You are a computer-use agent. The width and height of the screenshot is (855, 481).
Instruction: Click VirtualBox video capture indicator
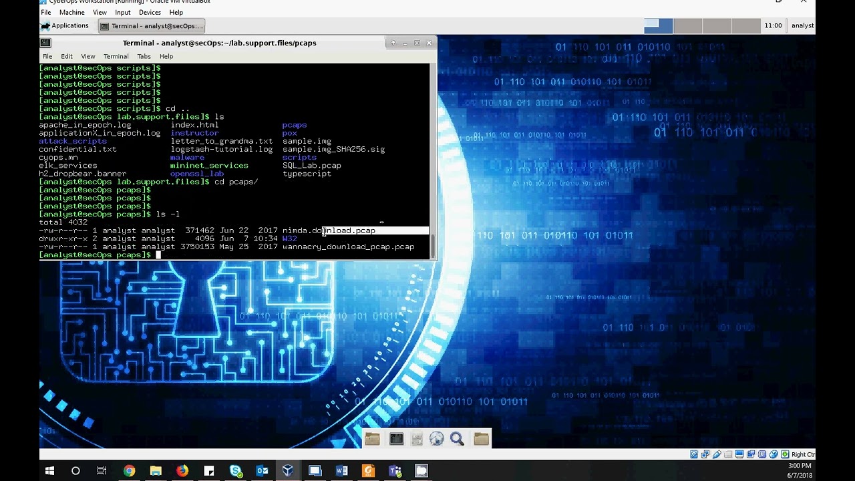(x=751, y=454)
